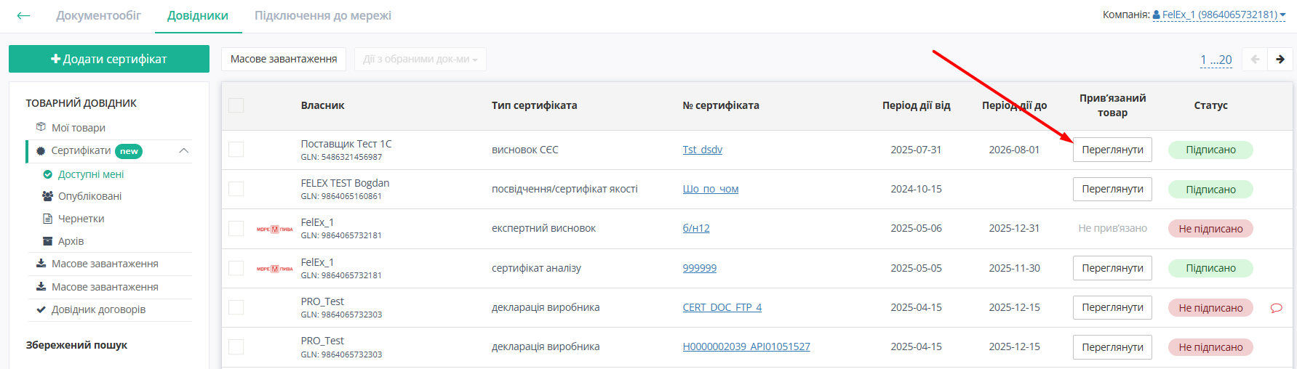Click company logo in 999999 row
The image size is (1297, 369).
click(274, 269)
